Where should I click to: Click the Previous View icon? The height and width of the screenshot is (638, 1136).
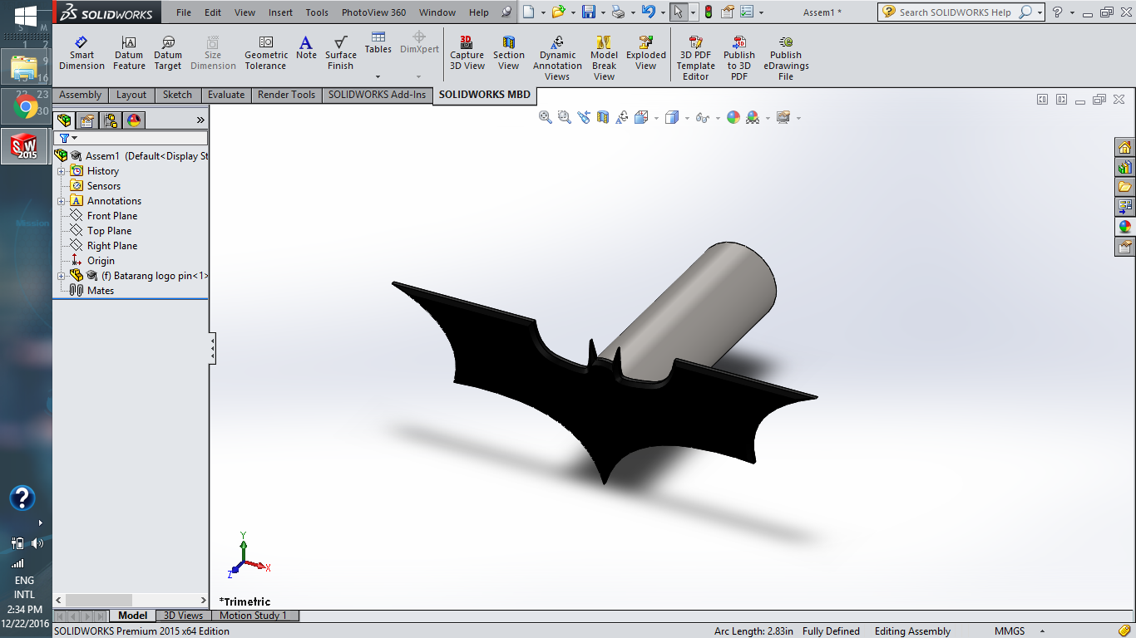click(x=584, y=117)
